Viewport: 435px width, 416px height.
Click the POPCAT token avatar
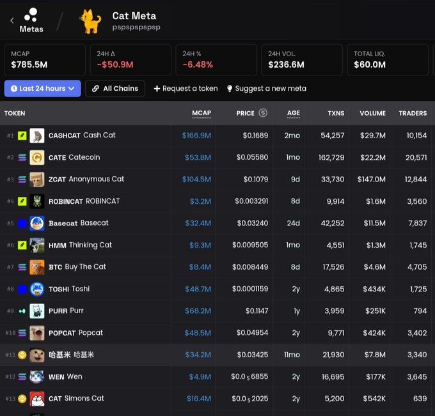(x=37, y=333)
